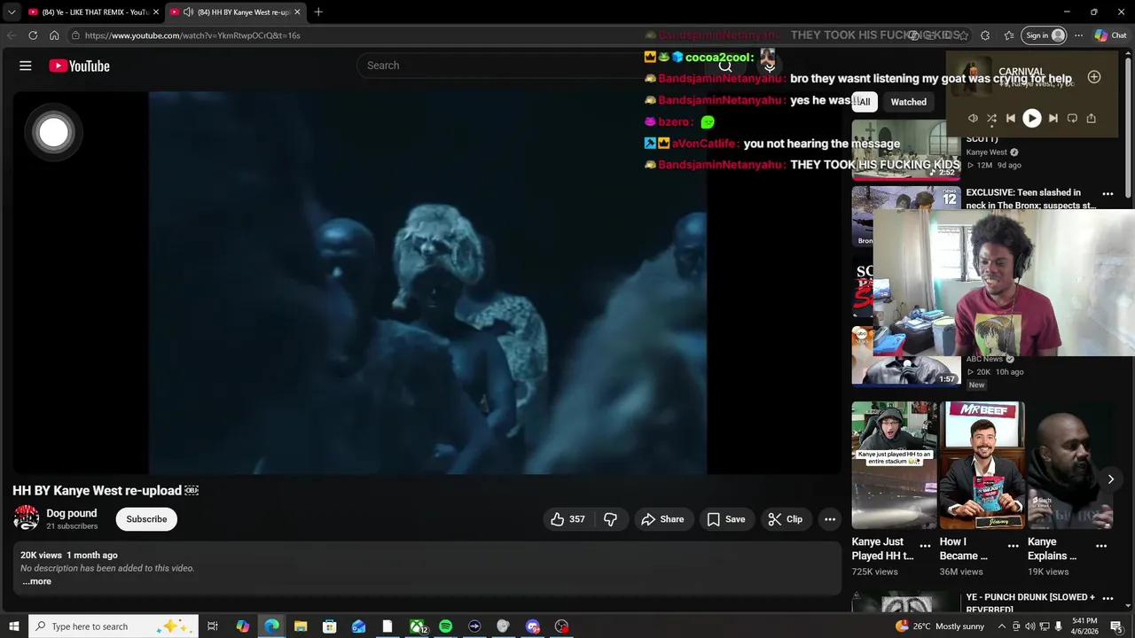Image resolution: width=1135 pixels, height=638 pixels.
Task: Dislike the video with thumbs down
Action: pos(610,519)
